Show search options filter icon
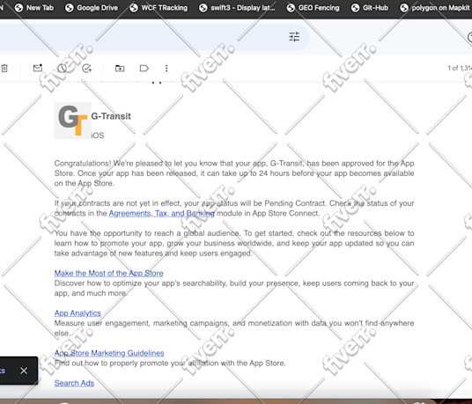This screenshot has width=472, height=404. (x=294, y=37)
